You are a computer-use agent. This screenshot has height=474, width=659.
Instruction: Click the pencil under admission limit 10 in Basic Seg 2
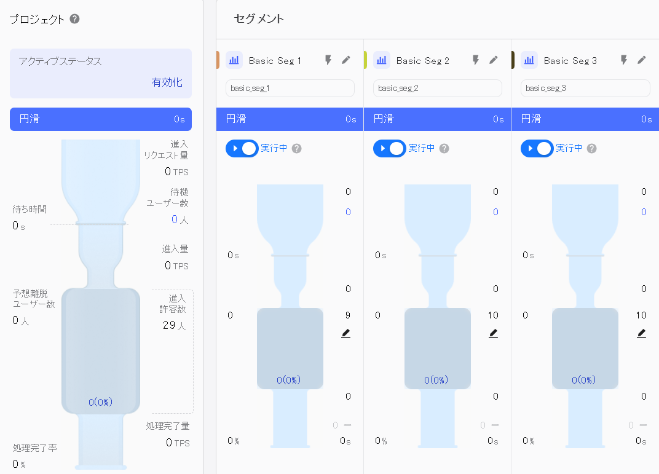coord(493,333)
